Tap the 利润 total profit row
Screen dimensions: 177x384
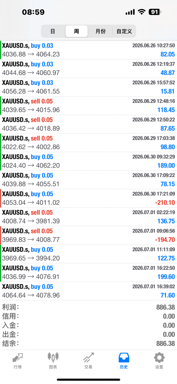88,307
